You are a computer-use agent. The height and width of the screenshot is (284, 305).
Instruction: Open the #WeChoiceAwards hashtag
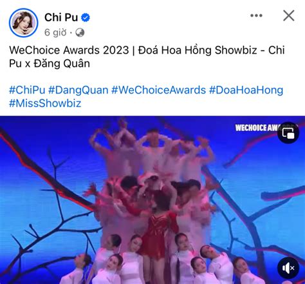[x=158, y=90]
